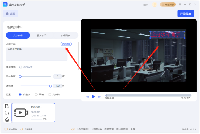Image resolution: width=200 pixels, height=134 pixels.
Task: Click the watermark text input box
Action: click(36, 54)
